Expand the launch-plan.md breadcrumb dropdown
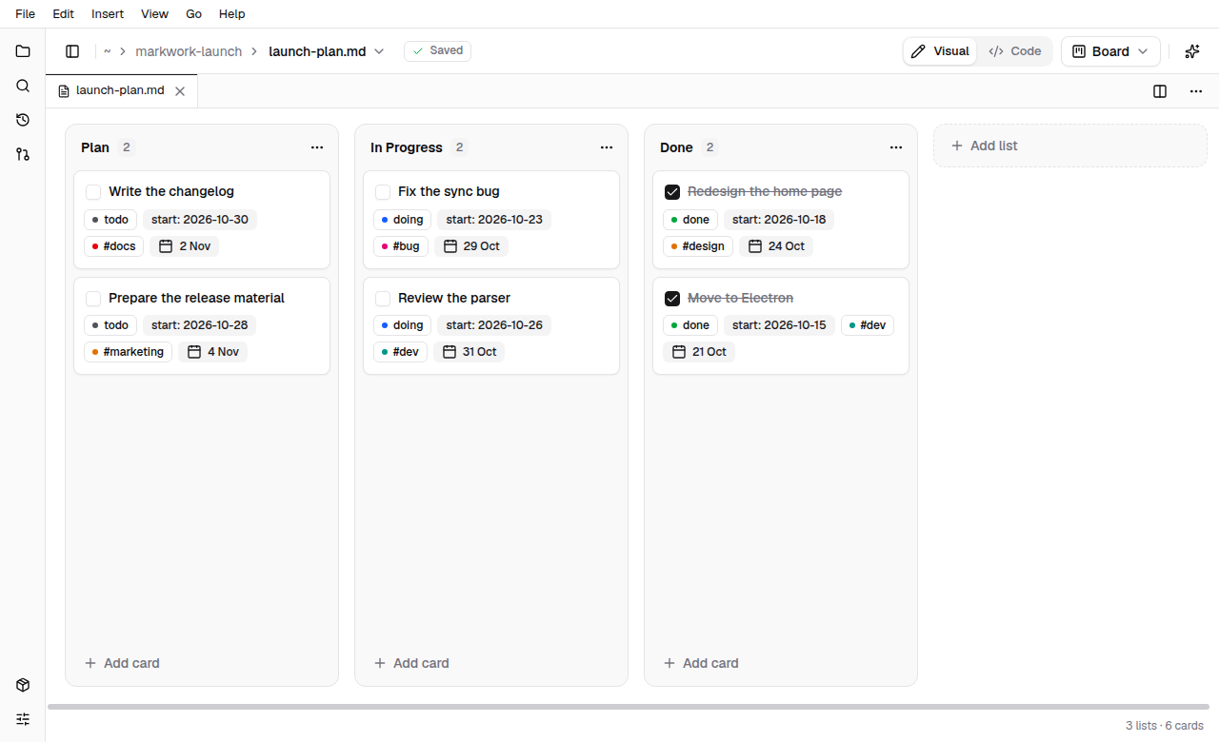1219x742 pixels. pyautogui.click(x=379, y=51)
